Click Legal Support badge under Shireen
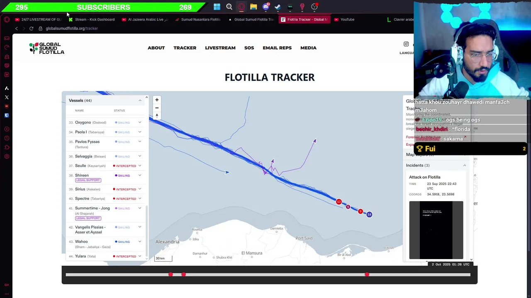 (88, 180)
